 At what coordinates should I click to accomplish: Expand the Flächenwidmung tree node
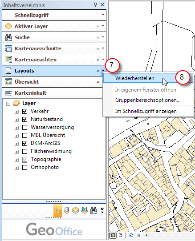pos(16,152)
